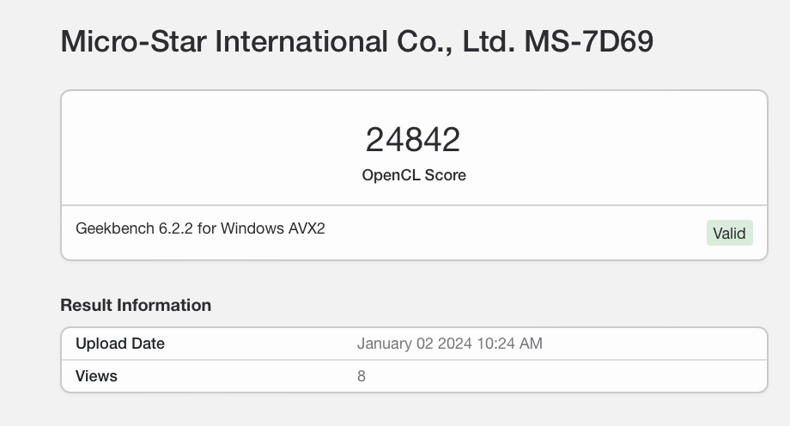The image size is (790, 426).
Task: Click the MS-7D69 model name in heading
Action: pyautogui.click(x=588, y=42)
